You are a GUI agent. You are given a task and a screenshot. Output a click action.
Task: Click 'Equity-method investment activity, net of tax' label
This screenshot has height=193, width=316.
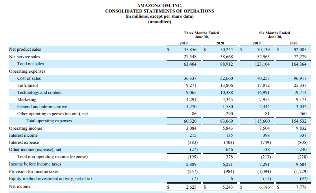pyautogui.click(x=51, y=178)
